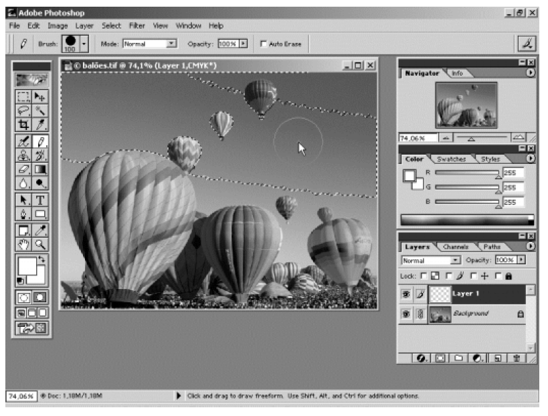Select the Background layer thumbnail

tap(439, 314)
